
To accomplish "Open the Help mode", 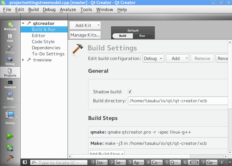I will point(10,96).
